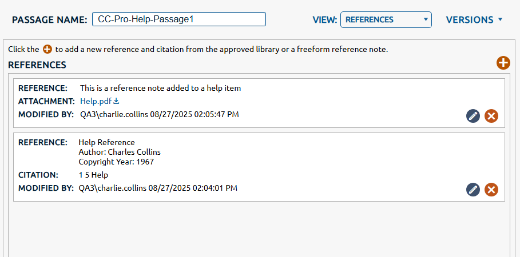The image size is (520, 257).
Task: Click the download icon beside Help.pdf
Action: point(116,101)
